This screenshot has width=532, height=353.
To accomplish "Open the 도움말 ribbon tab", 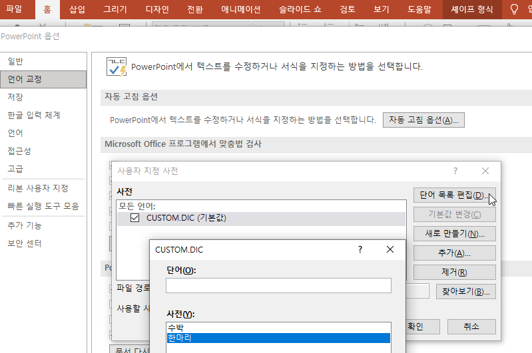I will (x=419, y=9).
